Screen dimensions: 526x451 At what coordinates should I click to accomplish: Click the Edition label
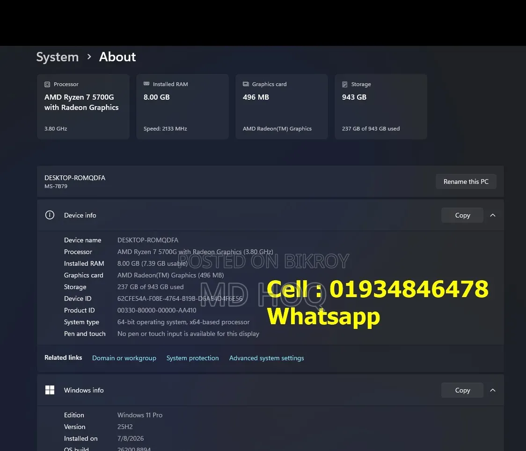click(74, 415)
